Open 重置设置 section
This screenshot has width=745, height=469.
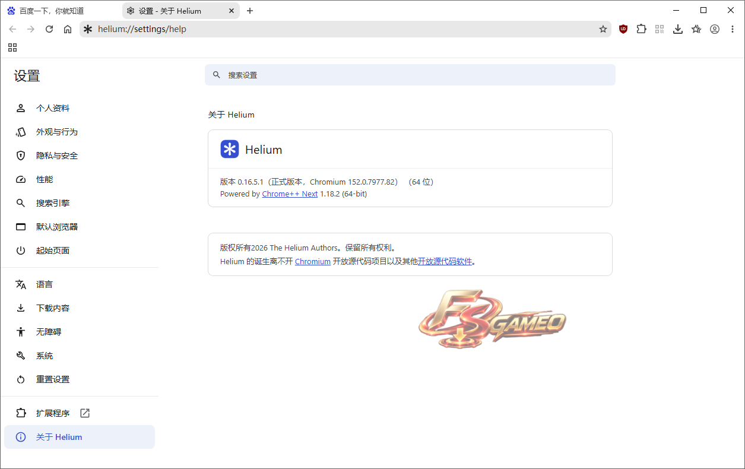coord(80,379)
